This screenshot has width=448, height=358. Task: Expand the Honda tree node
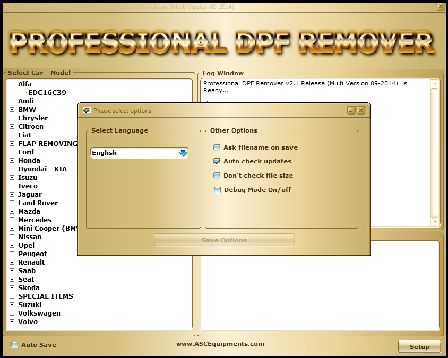12,161
